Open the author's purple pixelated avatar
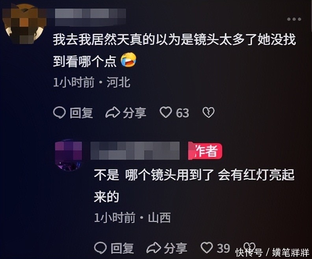Screen dimensions: 312x259 (x=69, y=156)
